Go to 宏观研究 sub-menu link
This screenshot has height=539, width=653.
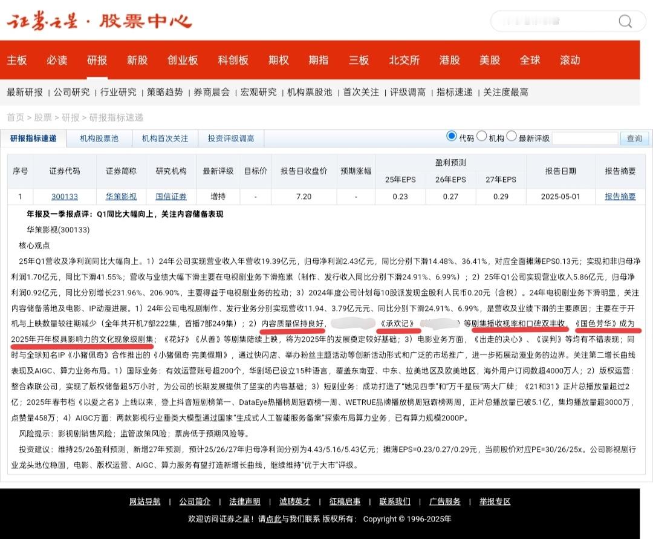259,92
